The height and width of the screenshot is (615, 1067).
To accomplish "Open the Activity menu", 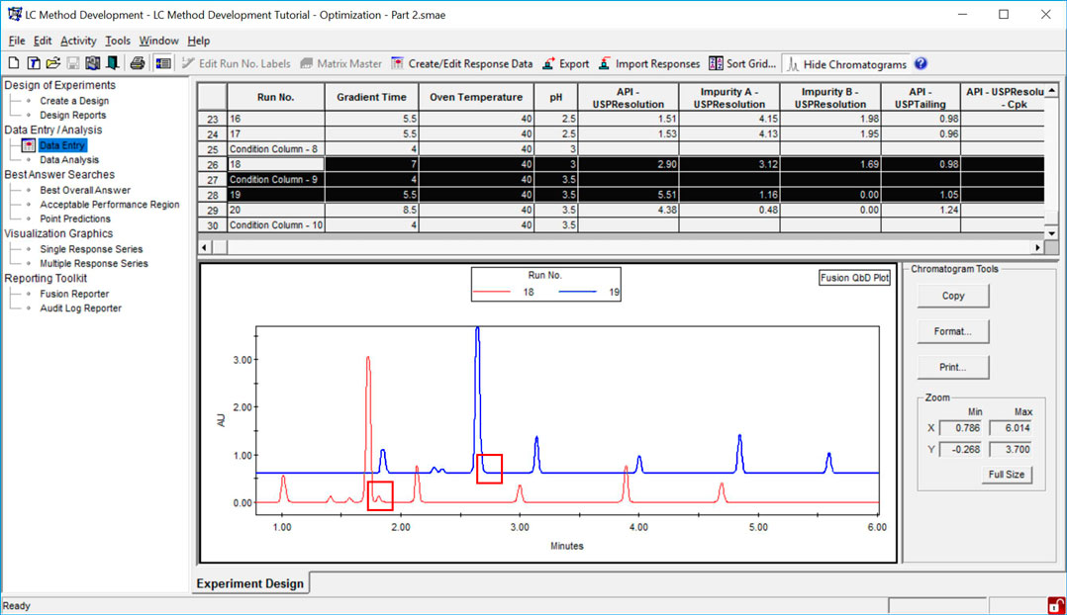I will pos(78,41).
